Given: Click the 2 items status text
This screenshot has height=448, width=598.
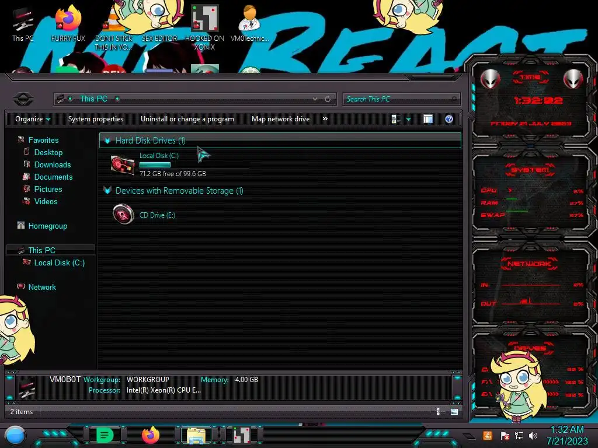Looking at the screenshot, I should [22, 412].
